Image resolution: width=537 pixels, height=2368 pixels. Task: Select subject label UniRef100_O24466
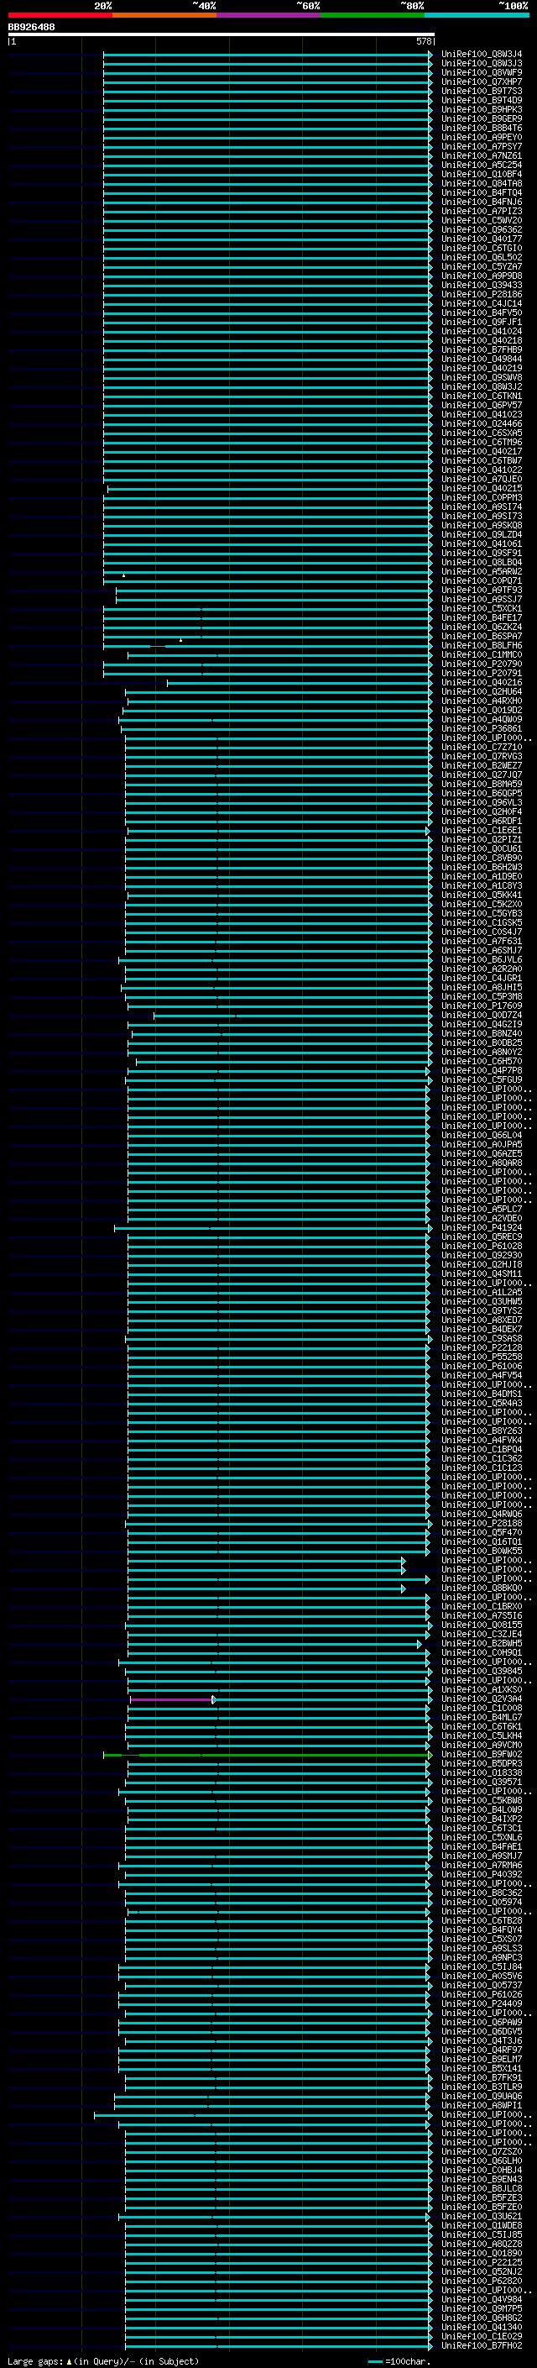[x=482, y=423]
